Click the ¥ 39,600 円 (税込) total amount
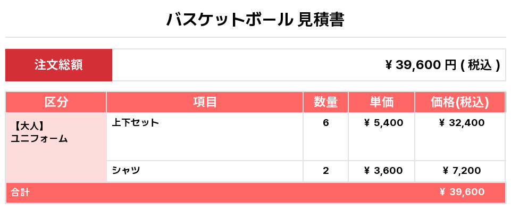 tap(442, 65)
